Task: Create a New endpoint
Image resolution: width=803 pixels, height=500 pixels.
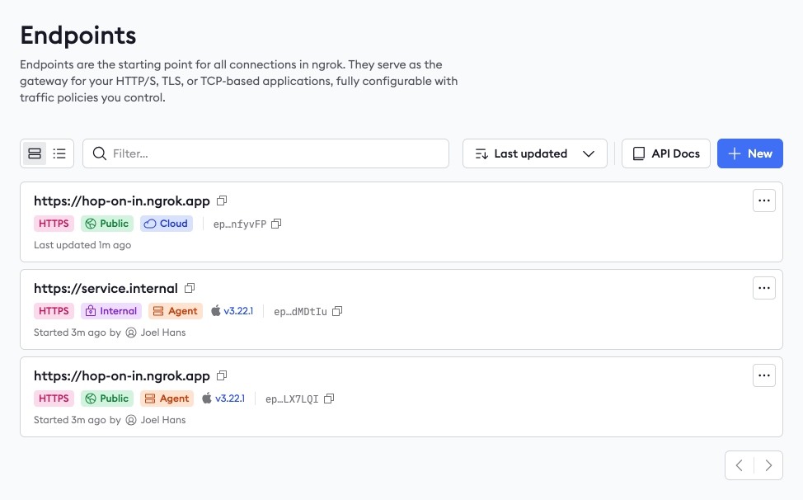Action: 749,153
